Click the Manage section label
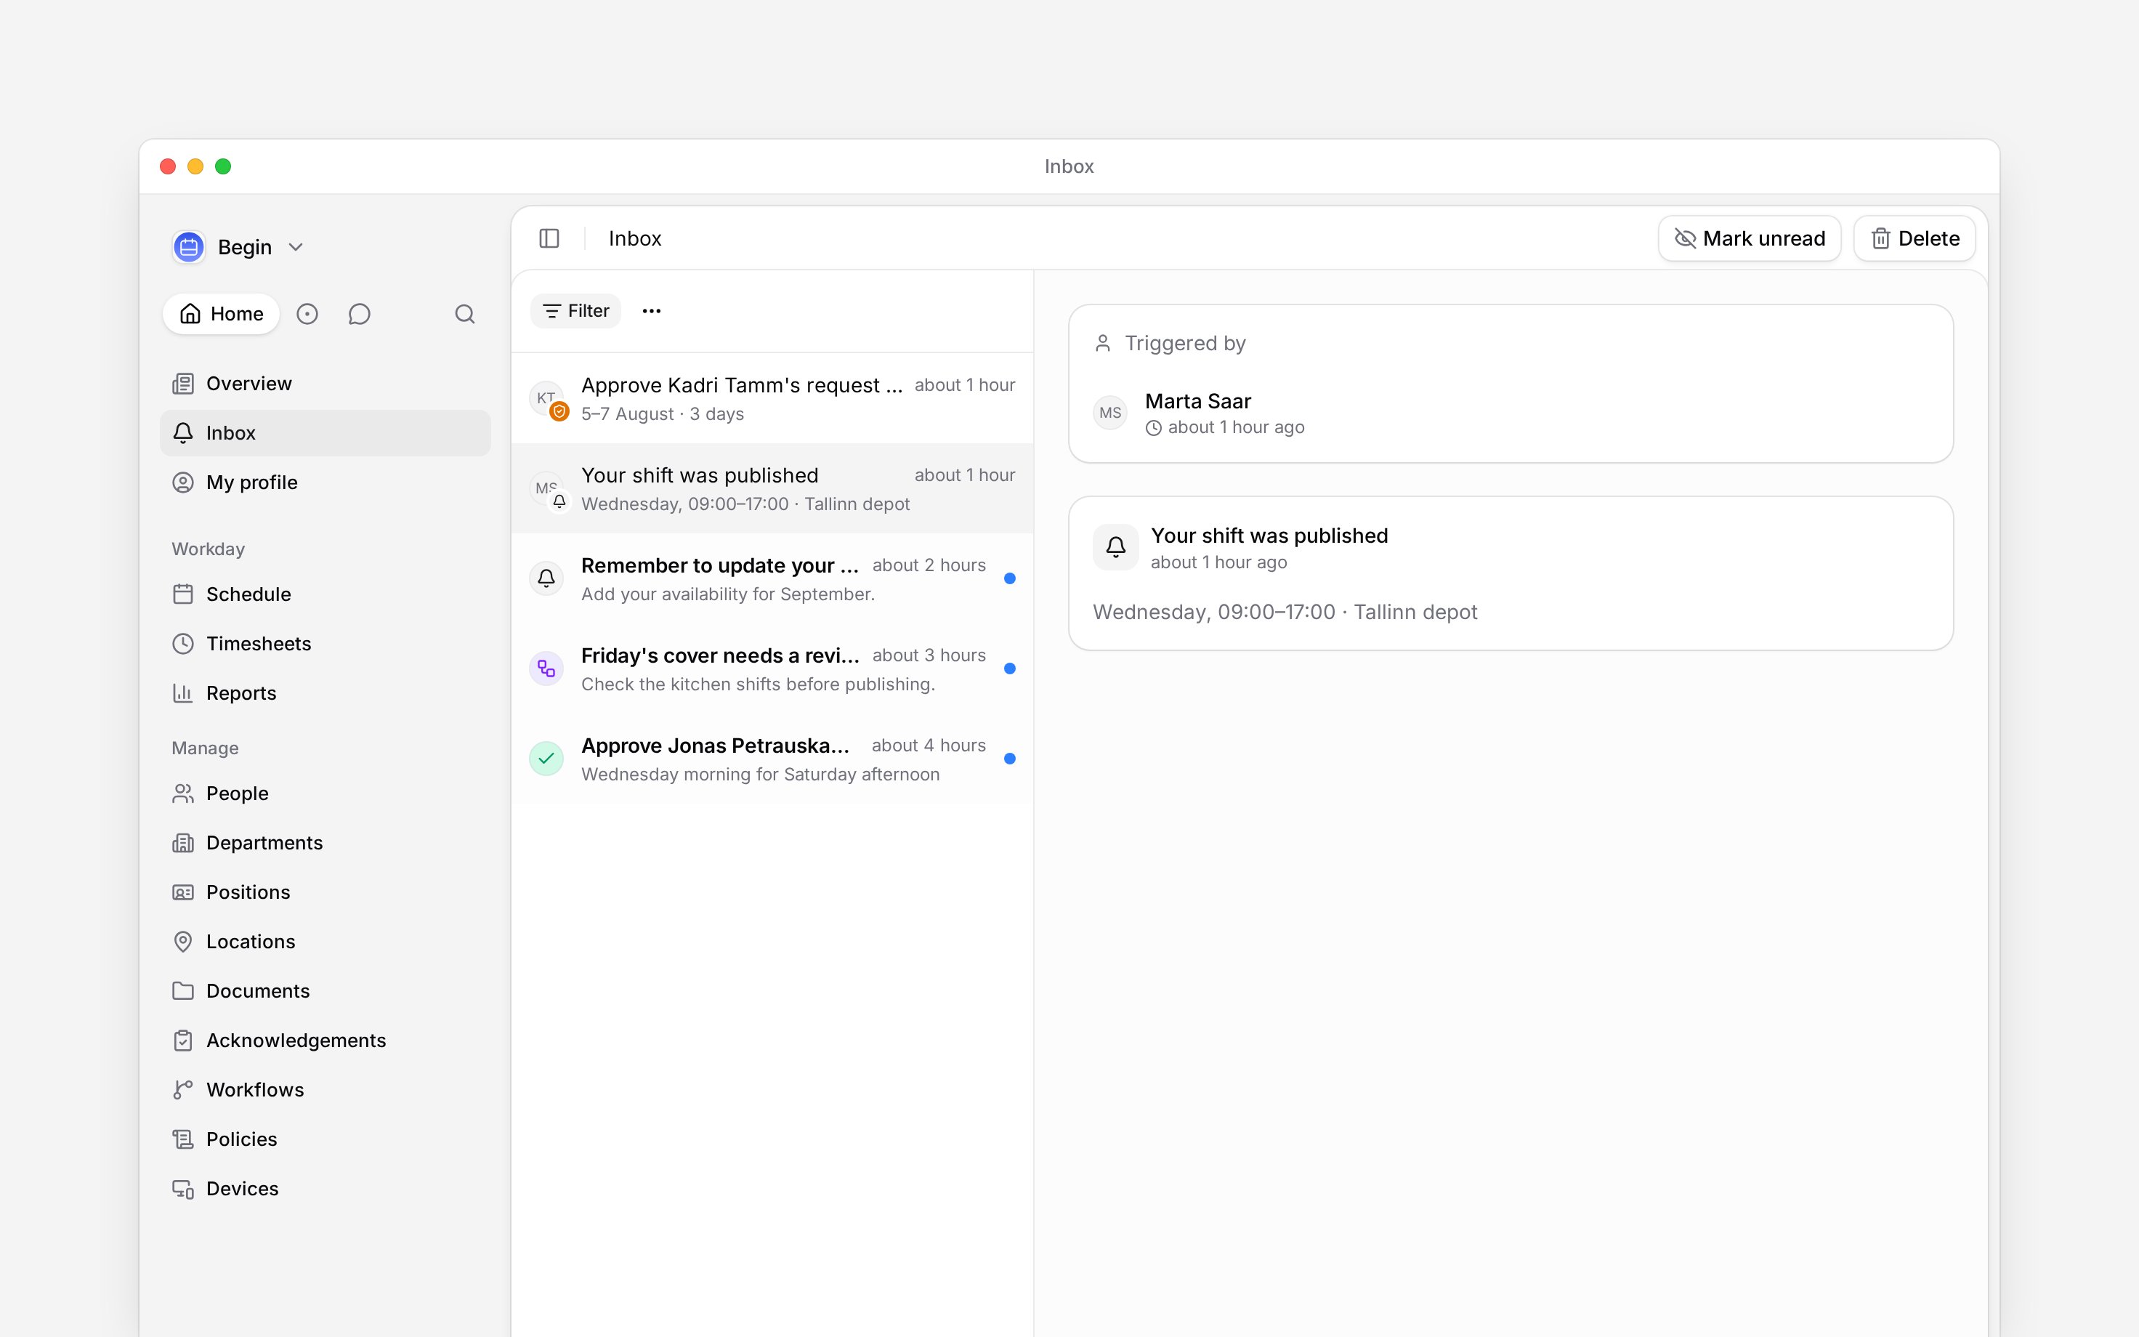The image size is (2139, 1337). click(x=205, y=748)
